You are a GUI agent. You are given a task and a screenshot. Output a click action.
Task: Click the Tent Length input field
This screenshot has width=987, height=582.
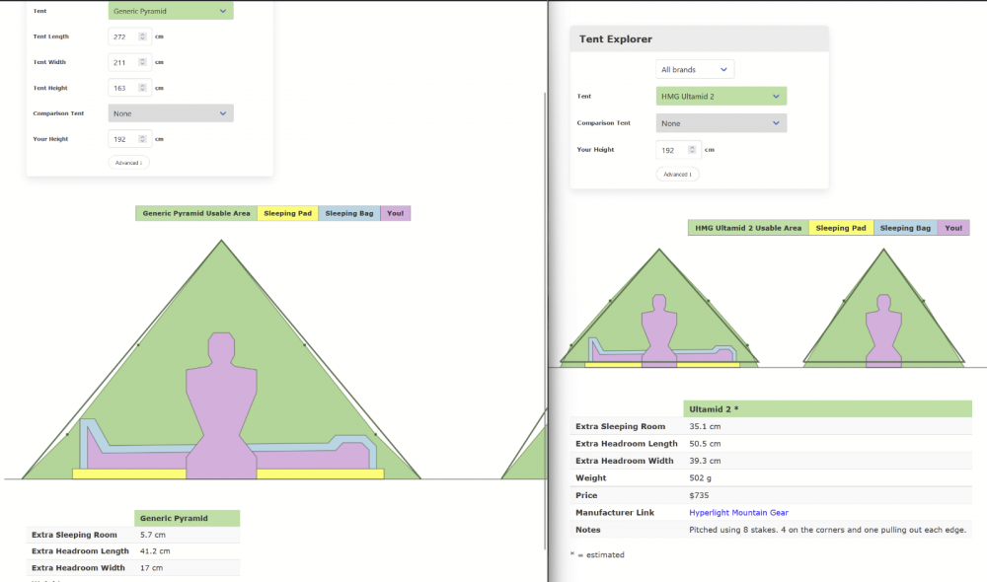[122, 36]
